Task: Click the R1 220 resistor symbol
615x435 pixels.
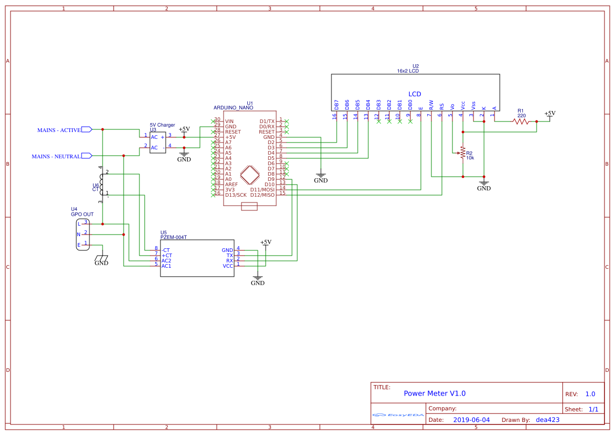Action: [520, 120]
